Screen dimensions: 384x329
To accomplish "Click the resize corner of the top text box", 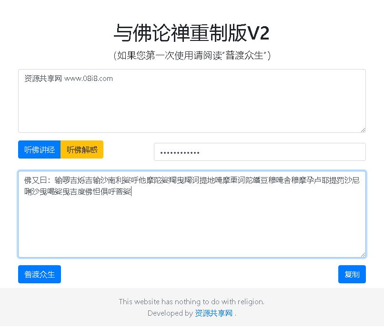I will (363, 129).
